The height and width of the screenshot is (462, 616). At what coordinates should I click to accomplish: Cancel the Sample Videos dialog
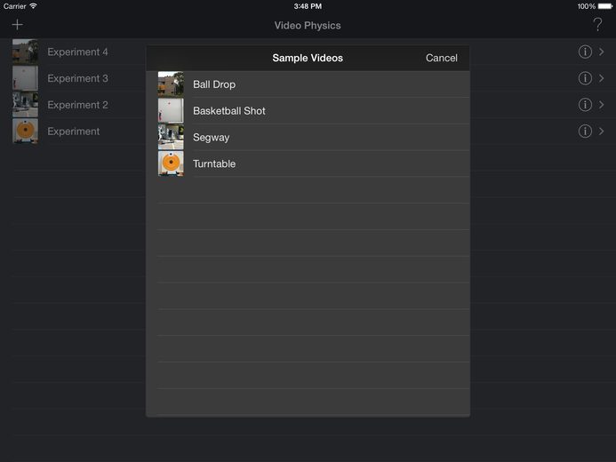(442, 58)
